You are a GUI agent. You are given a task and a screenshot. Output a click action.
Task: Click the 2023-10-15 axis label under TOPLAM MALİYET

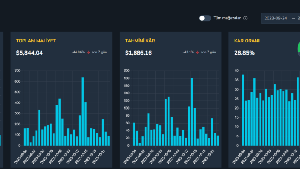point(81,157)
